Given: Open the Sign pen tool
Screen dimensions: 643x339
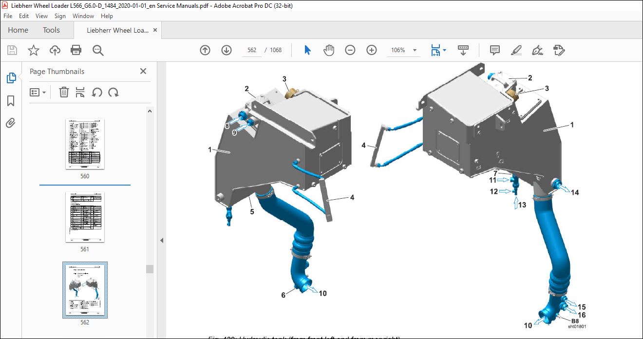Looking at the screenshot, I should [538, 50].
